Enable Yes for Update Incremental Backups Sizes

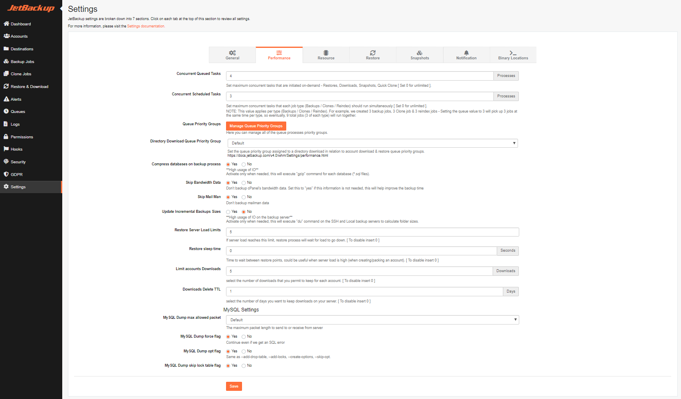[228, 212]
